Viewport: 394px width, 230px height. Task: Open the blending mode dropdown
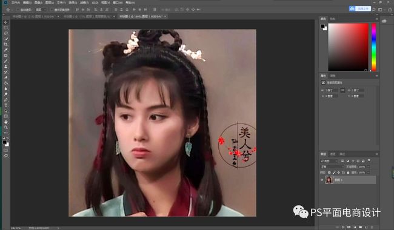tap(332, 166)
